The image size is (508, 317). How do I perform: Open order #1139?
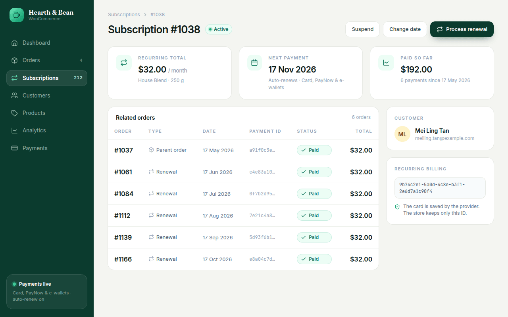[x=123, y=237]
